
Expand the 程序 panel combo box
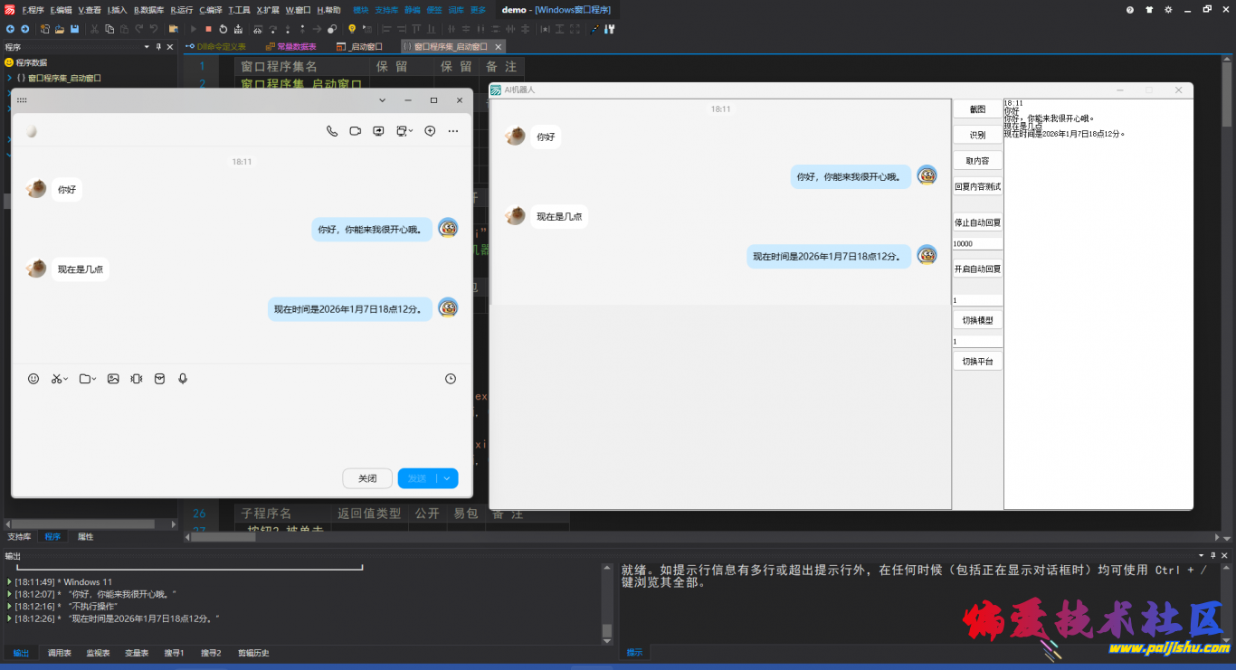coord(147,46)
